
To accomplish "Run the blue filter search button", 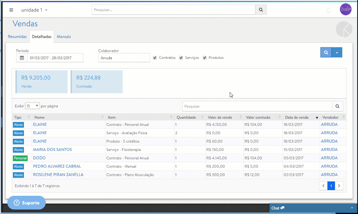I will 326,52.
